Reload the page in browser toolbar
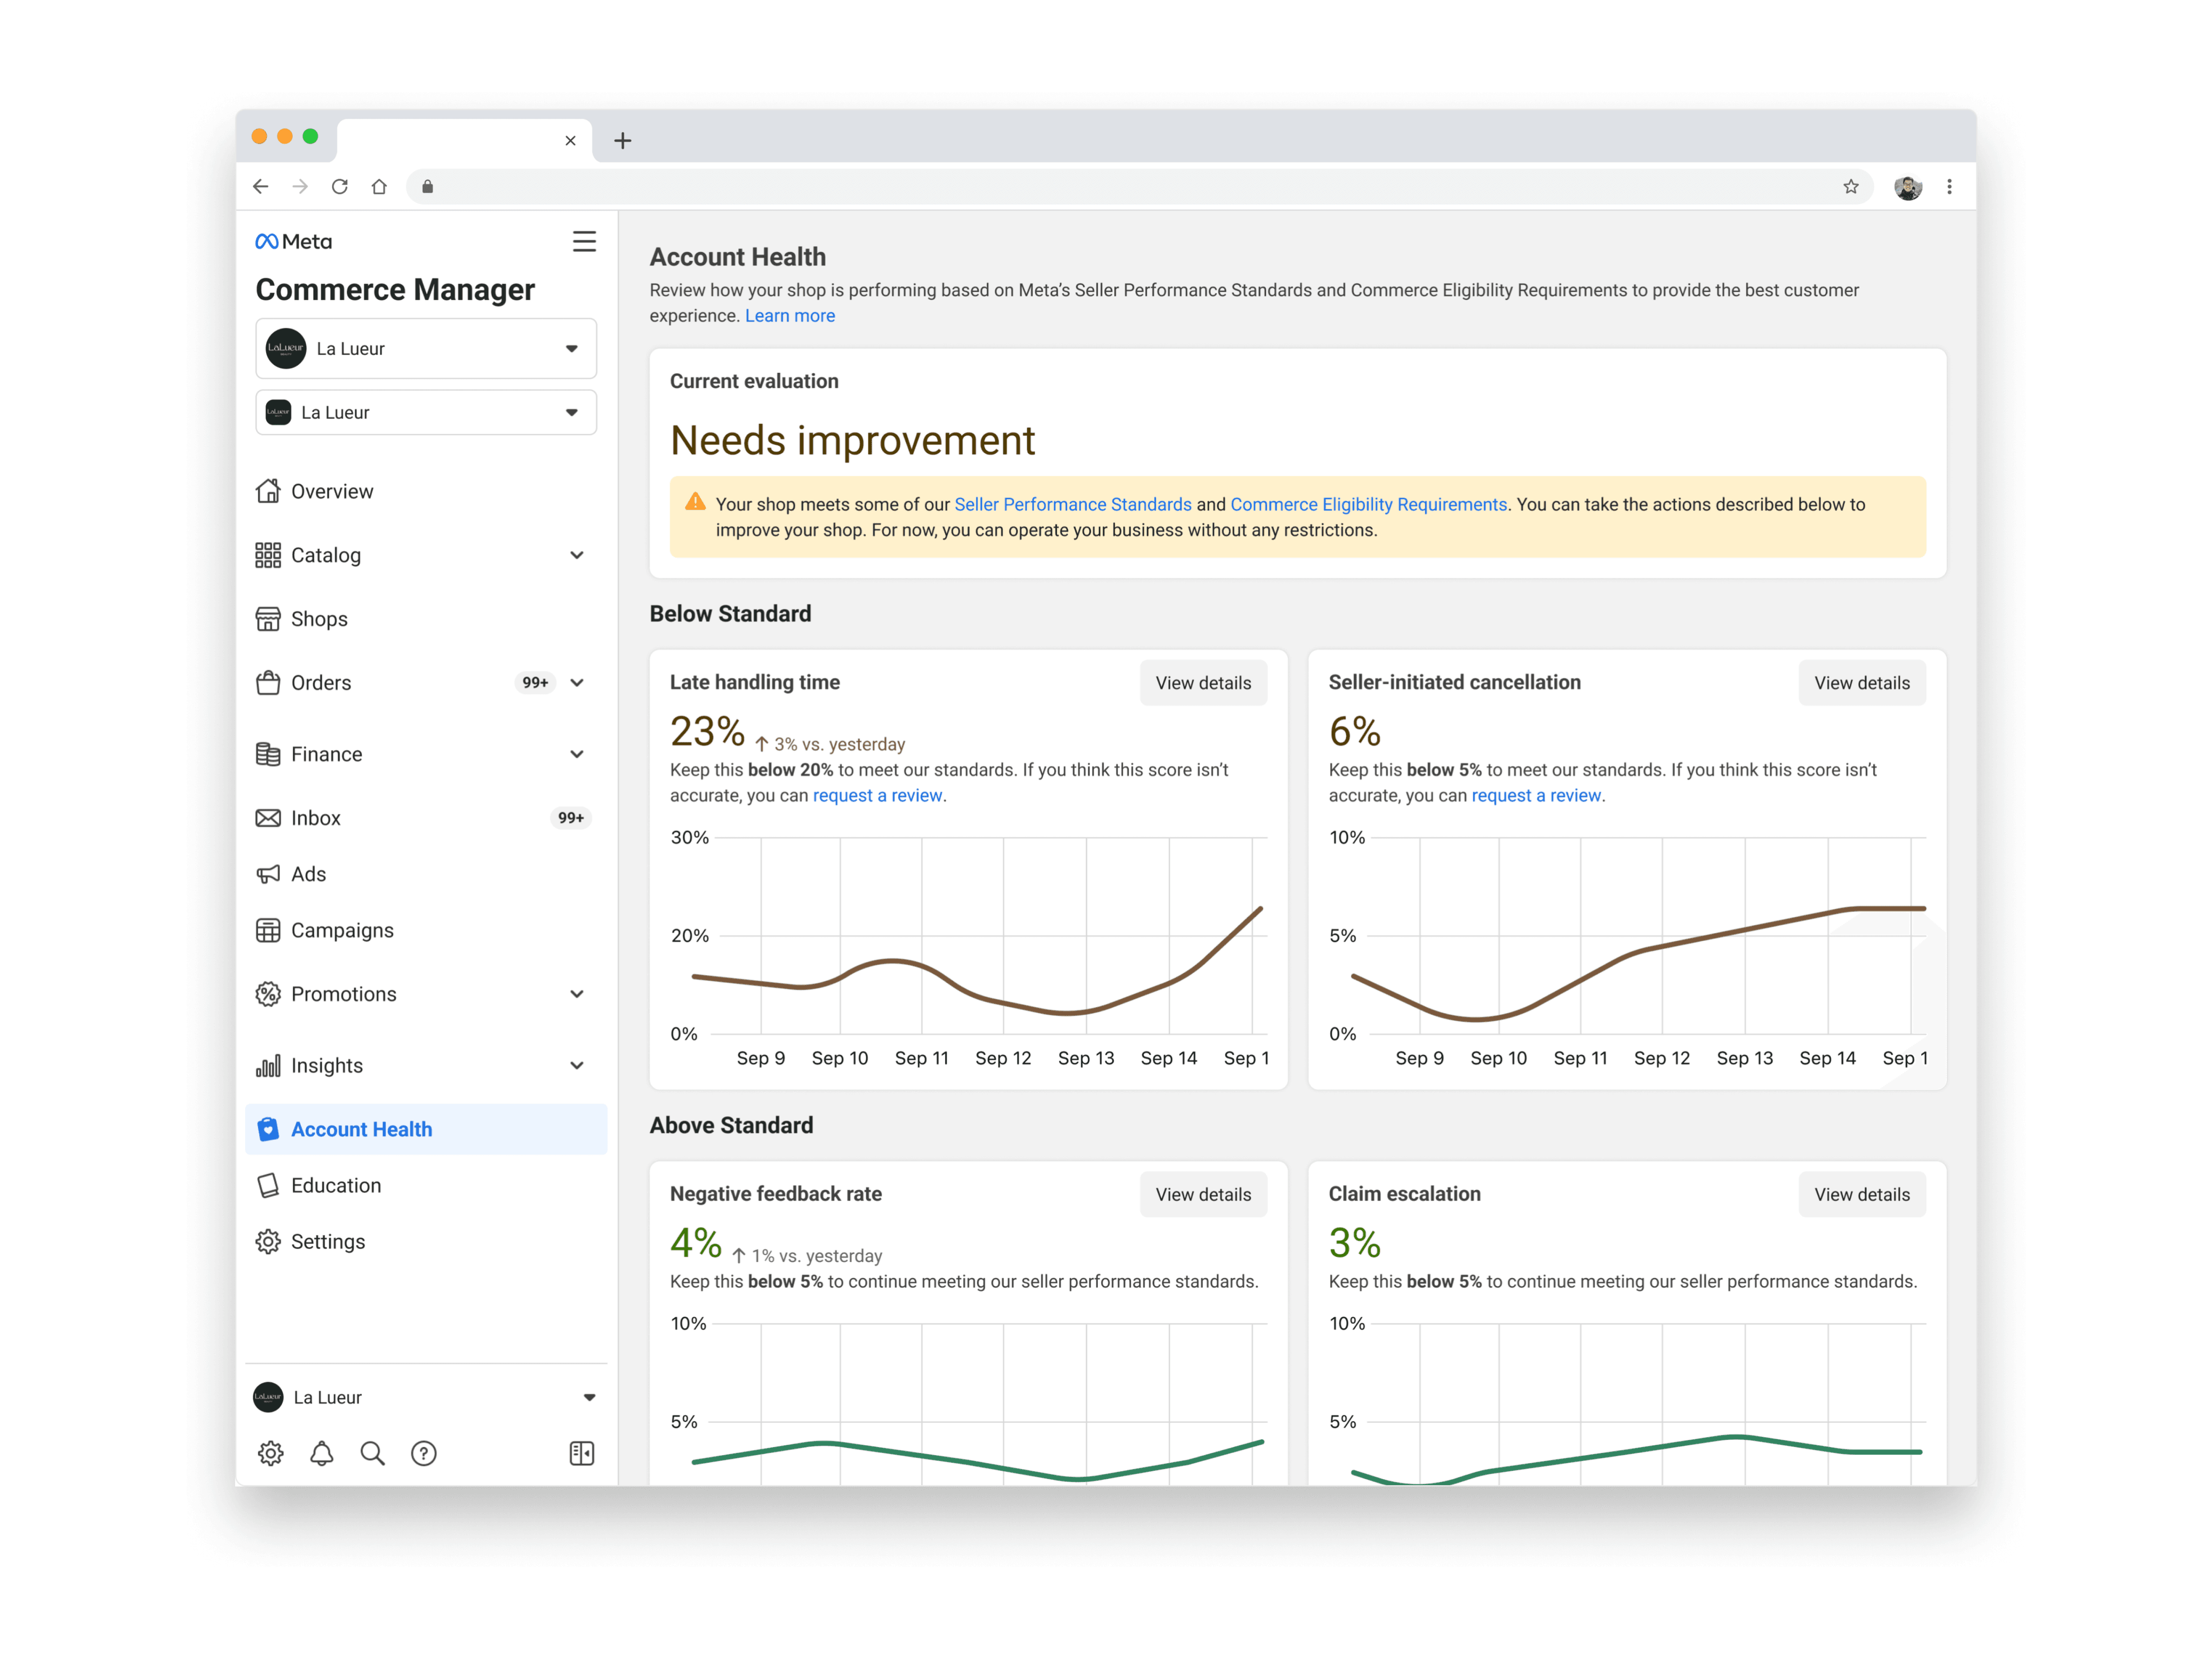2212x1659 pixels. pos(340,187)
